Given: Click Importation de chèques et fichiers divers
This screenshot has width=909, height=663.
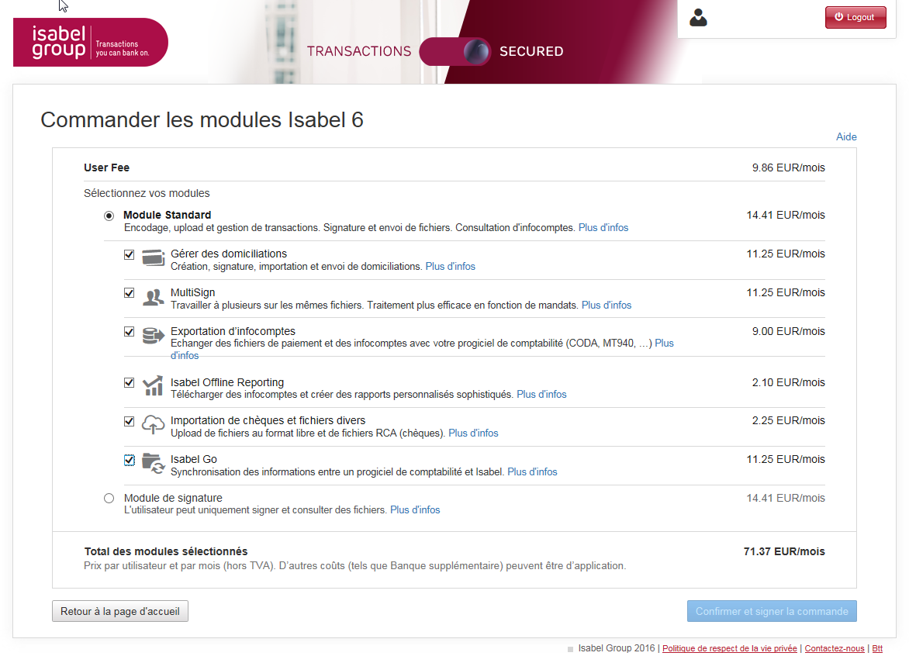Looking at the screenshot, I should [x=268, y=421].
